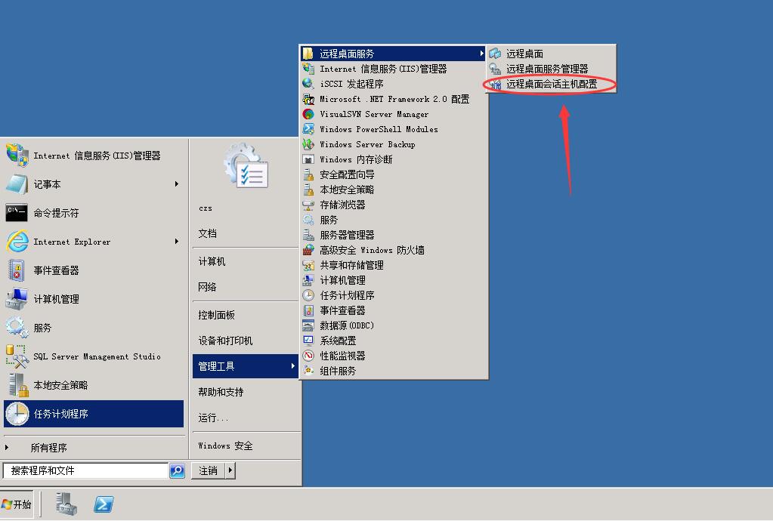This screenshot has height=521, width=773.
Task: Click the magnifier search button
Action: (177, 470)
